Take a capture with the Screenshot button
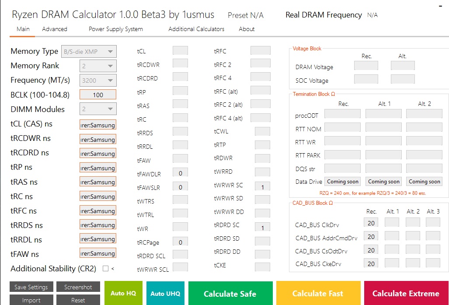Viewport: 449px width, 305px height. (78, 287)
